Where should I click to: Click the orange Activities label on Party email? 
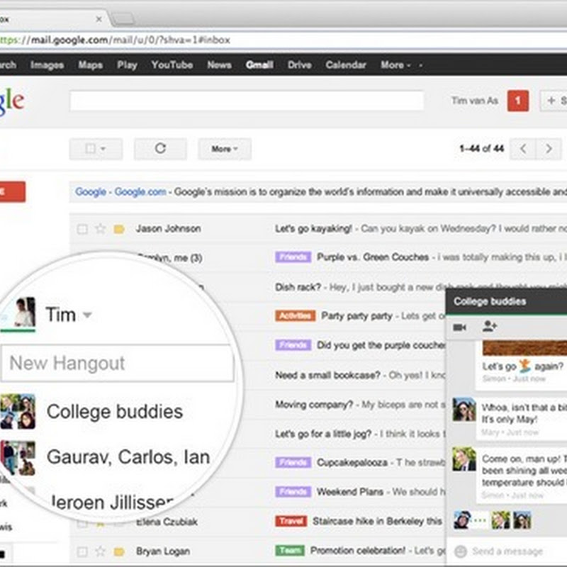(x=295, y=316)
